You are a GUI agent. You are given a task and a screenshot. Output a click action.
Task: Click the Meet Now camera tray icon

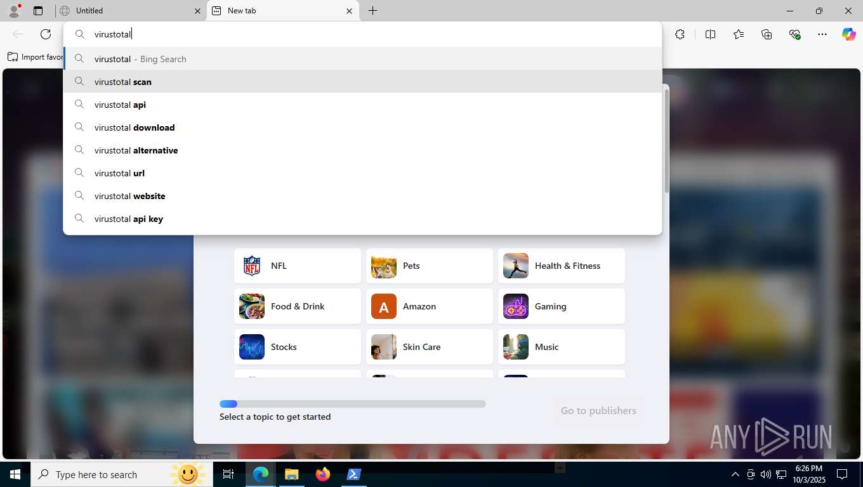click(751, 474)
